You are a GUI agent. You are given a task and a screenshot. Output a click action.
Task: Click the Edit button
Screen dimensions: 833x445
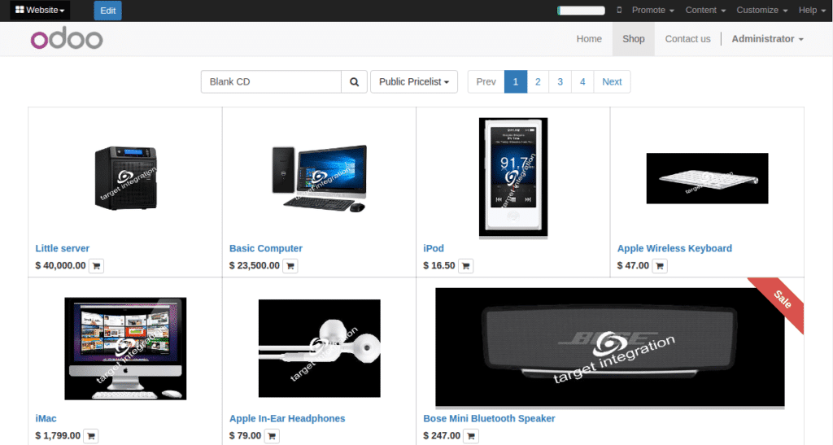[108, 11]
